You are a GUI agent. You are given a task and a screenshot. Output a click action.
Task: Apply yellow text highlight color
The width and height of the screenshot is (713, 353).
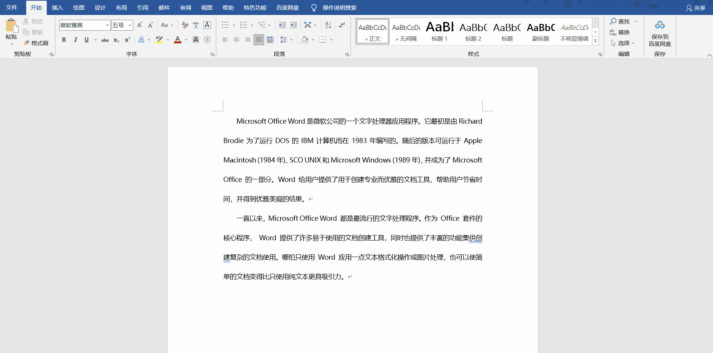click(x=159, y=40)
